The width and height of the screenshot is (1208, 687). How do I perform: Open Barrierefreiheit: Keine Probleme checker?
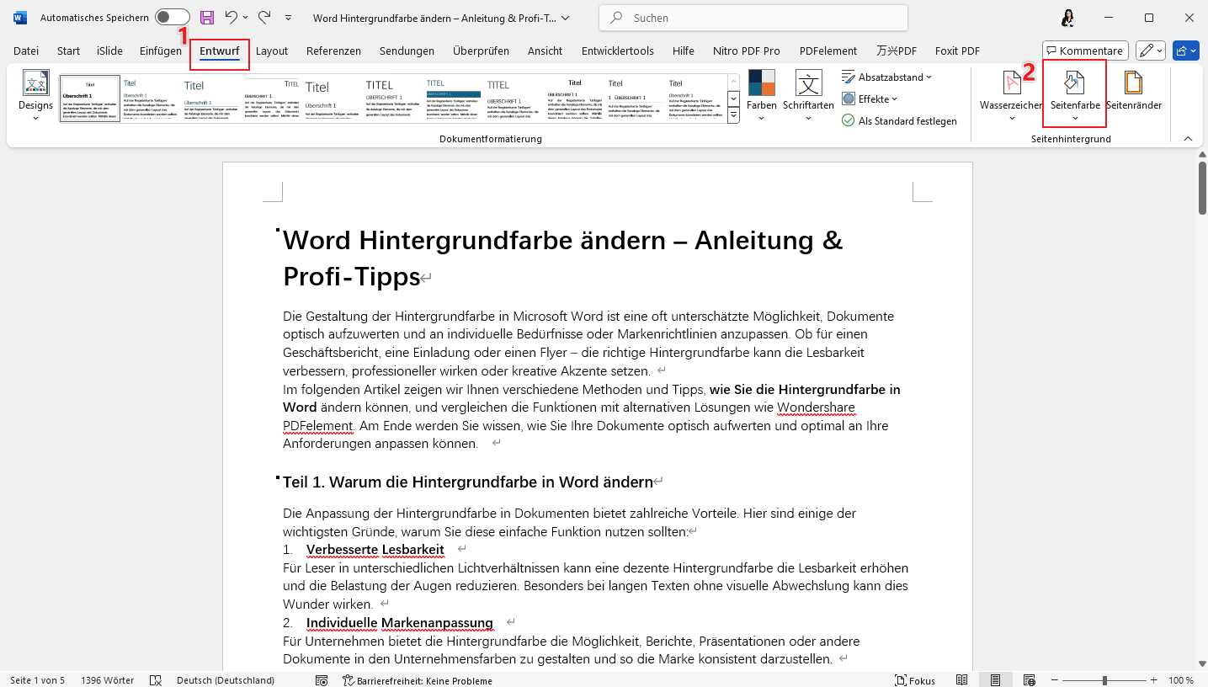417,680
